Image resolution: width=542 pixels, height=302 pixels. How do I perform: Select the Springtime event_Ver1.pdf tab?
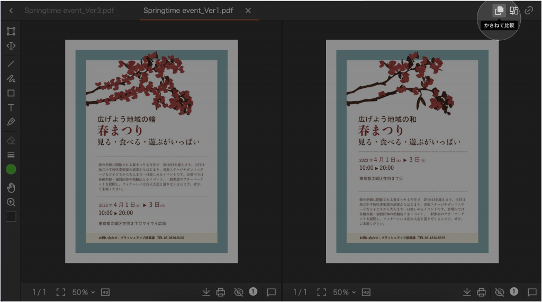pos(188,11)
